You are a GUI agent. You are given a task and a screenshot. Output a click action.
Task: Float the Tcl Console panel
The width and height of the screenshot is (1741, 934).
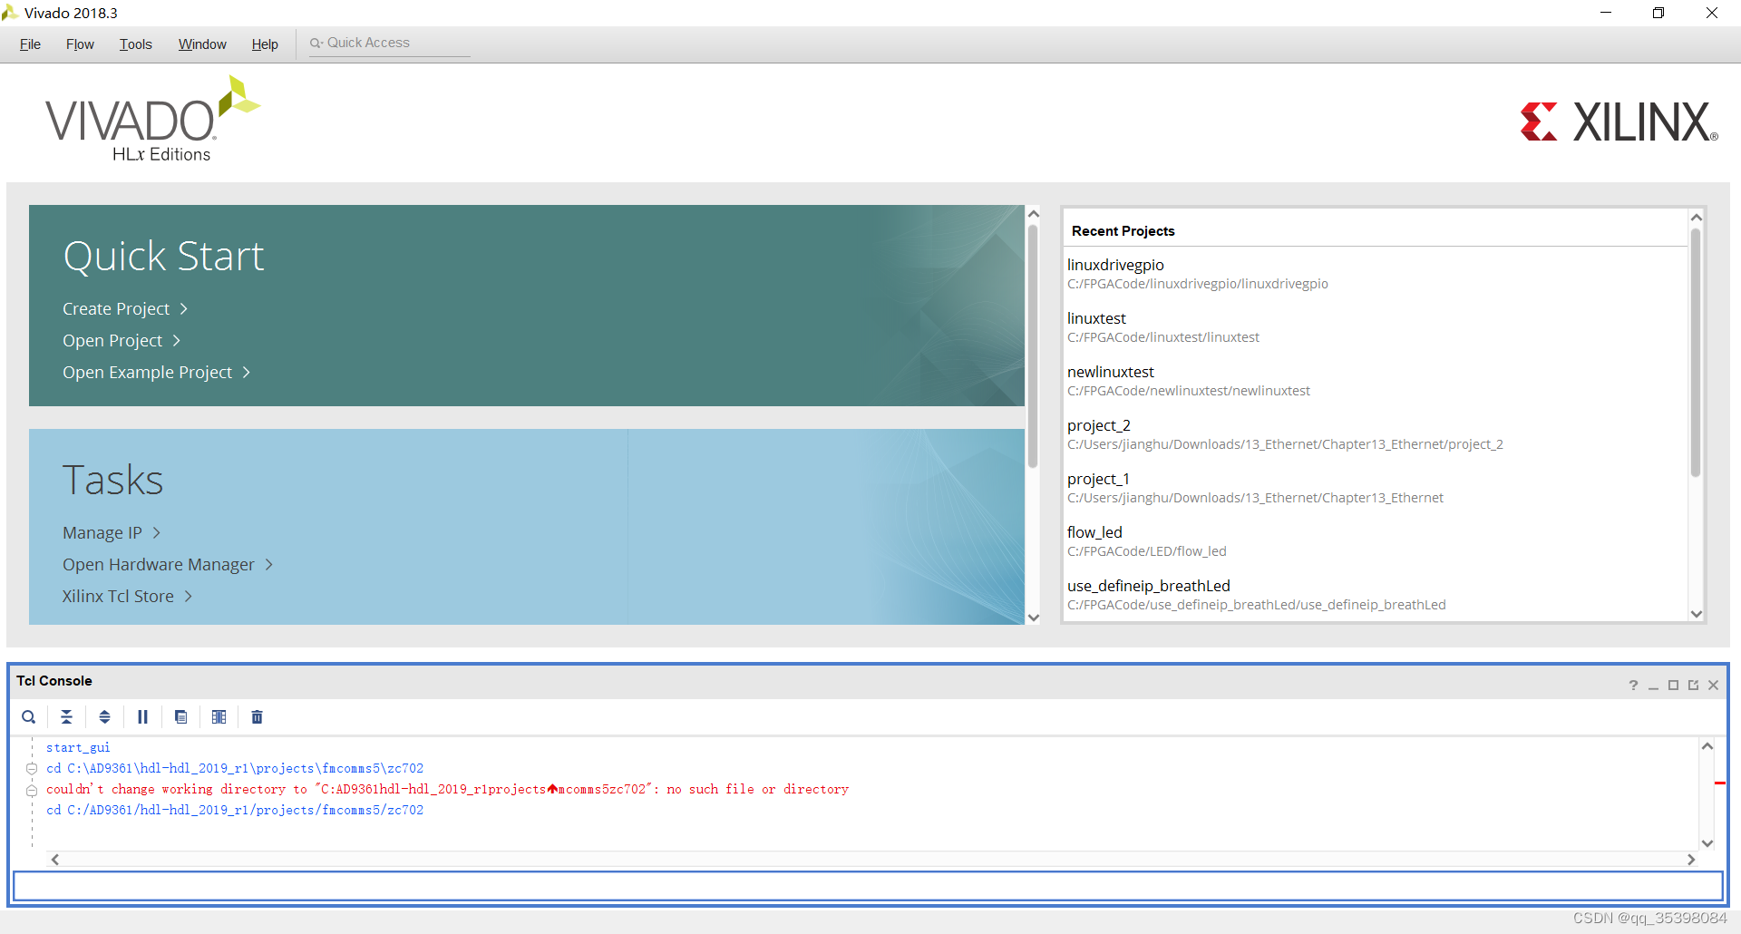(1693, 686)
